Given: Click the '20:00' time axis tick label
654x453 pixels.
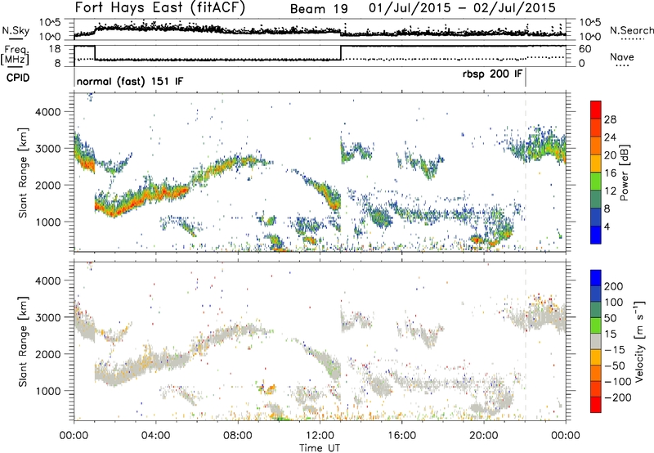Looking at the screenshot, I should point(483,436).
